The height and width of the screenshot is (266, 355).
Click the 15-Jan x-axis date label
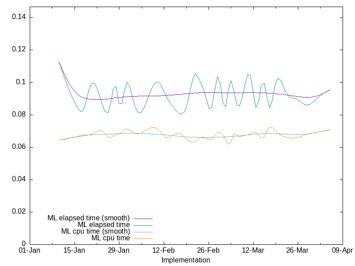[74, 250]
